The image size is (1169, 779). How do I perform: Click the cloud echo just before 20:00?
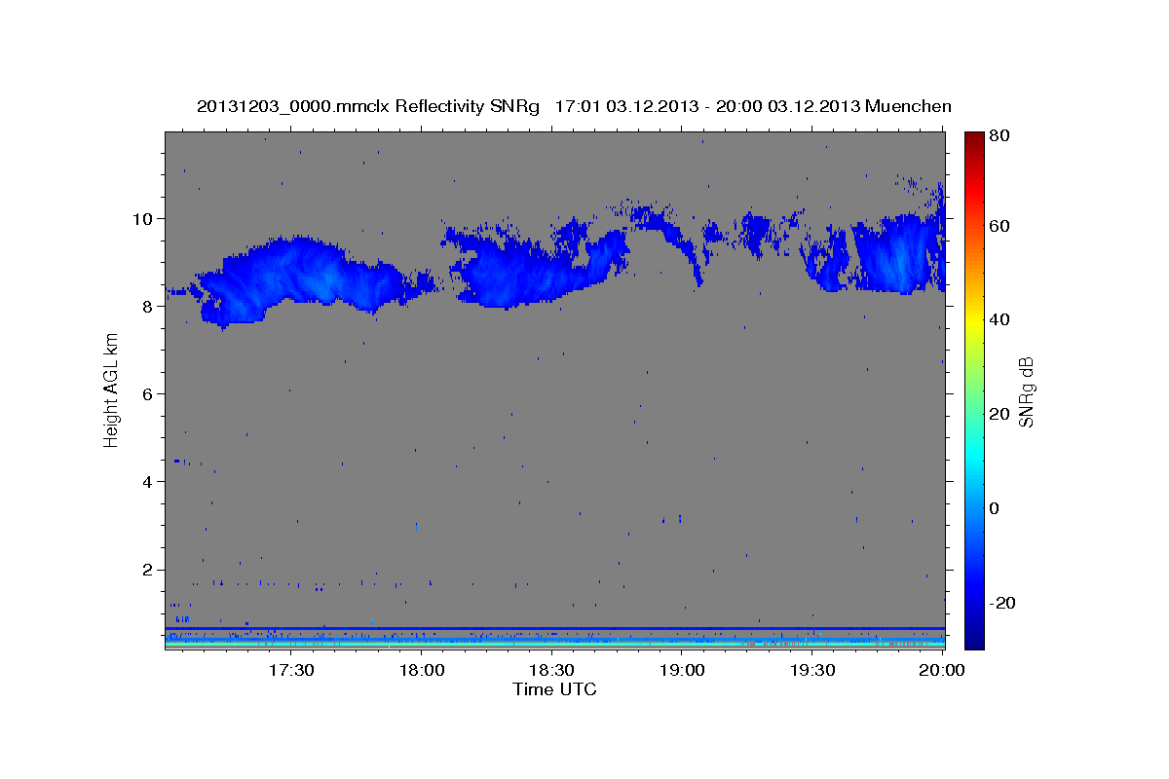pos(896,255)
